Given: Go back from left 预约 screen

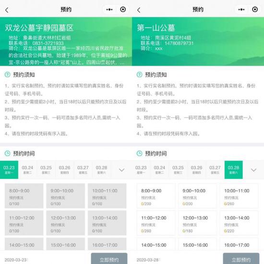Looking at the screenshot, I should point(7,10).
